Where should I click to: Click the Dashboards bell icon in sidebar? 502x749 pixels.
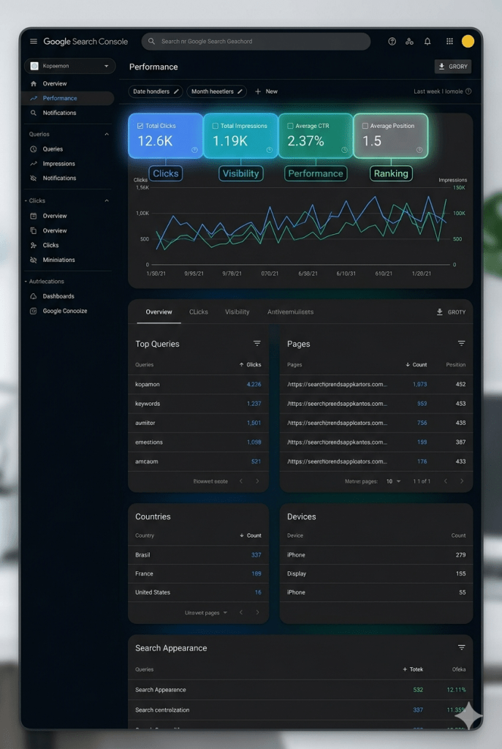coord(34,296)
